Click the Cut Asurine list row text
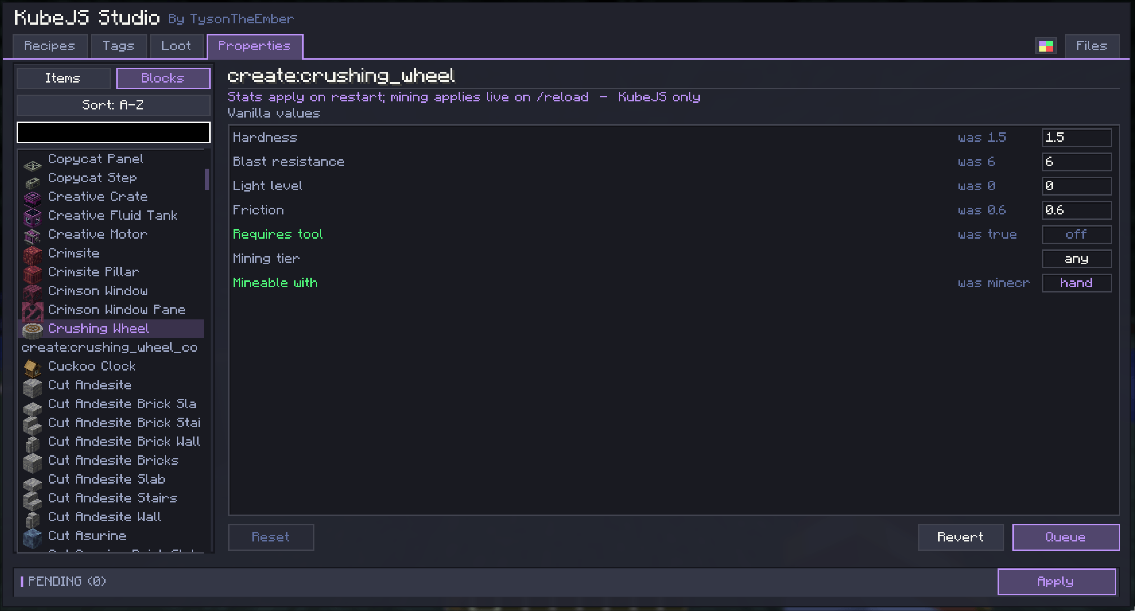This screenshot has height=611, width=1135. pos(87,536)
